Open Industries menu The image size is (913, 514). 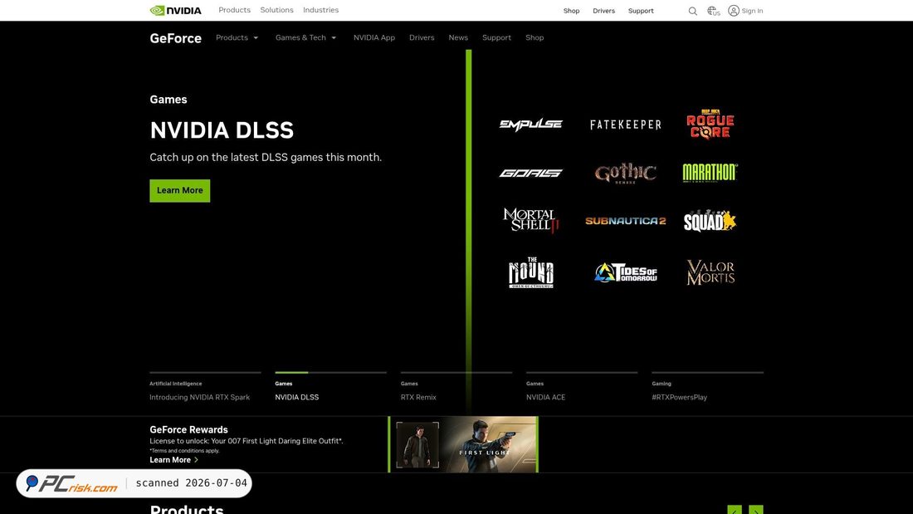click(x=320, y=10)
